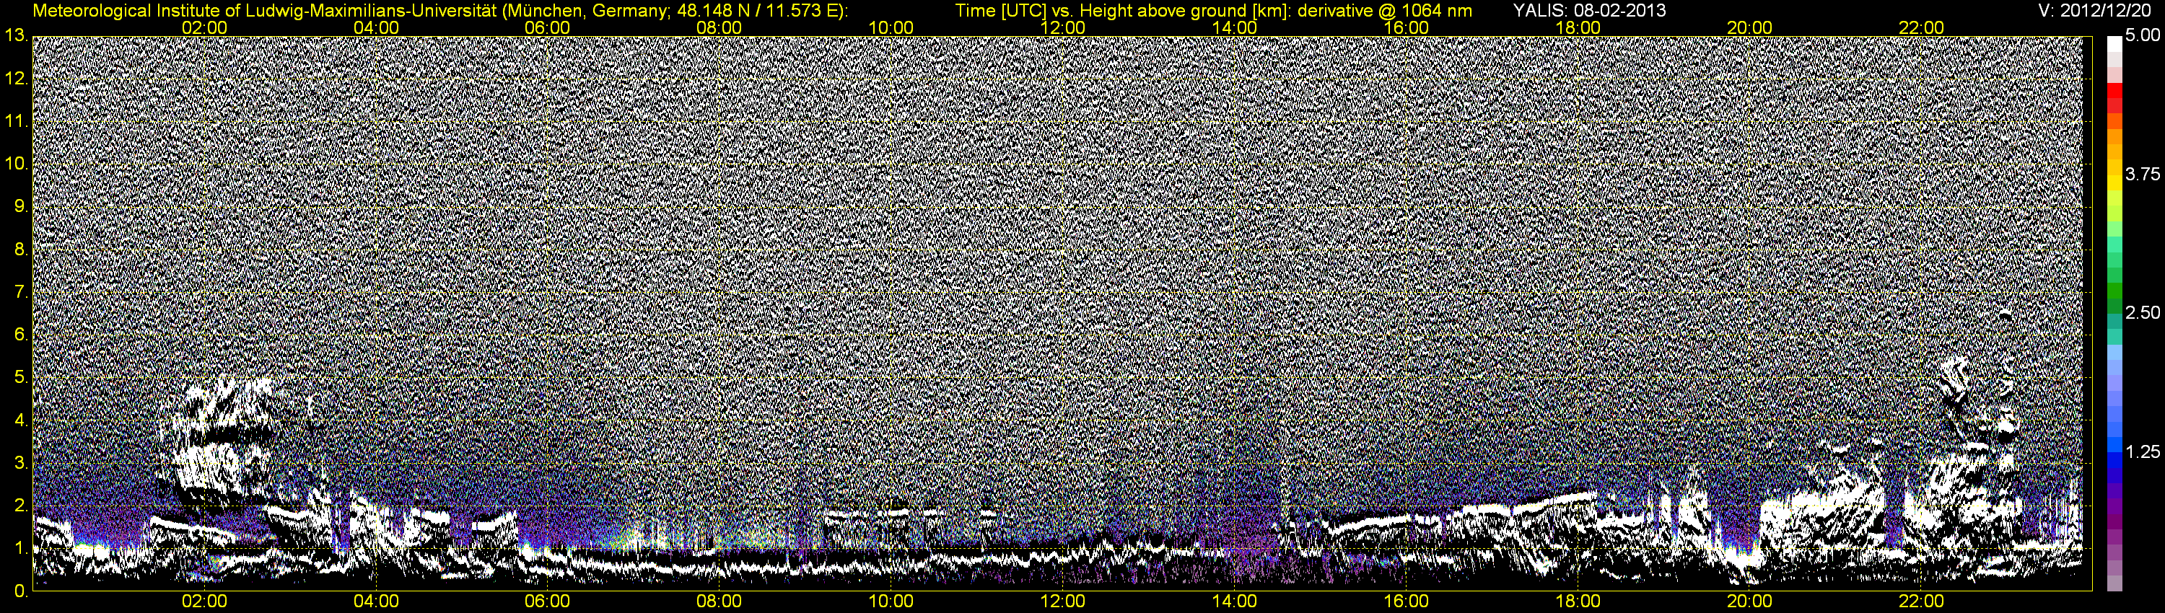Click the 12:00 label on top time axis

pos(1062,27)
